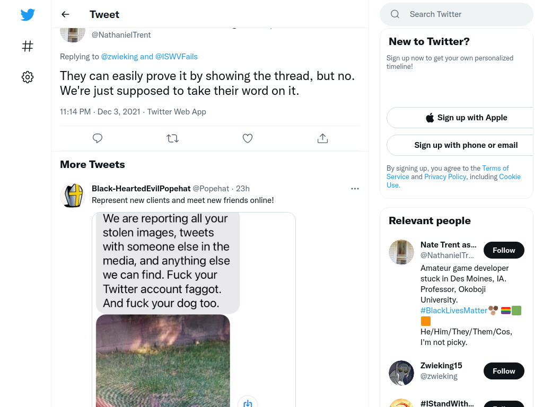Open Explore via the hashtag icon

point(28,46)
